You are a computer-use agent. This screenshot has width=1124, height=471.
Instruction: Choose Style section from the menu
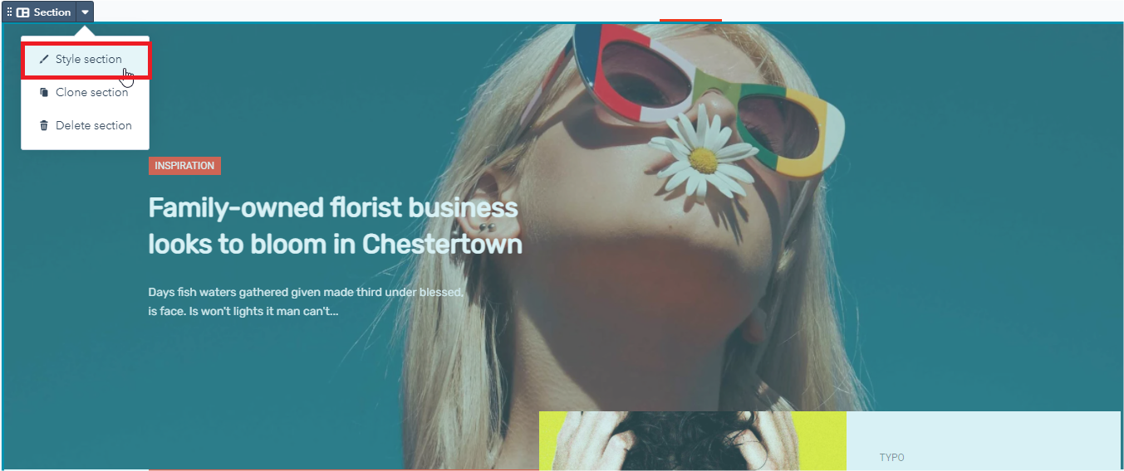[x=86, y=61]
